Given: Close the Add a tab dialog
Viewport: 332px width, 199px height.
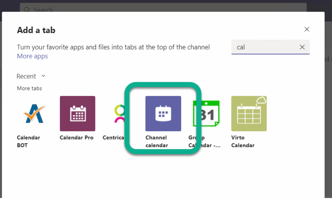Looking at the screenshot, I should pos(307,29).
